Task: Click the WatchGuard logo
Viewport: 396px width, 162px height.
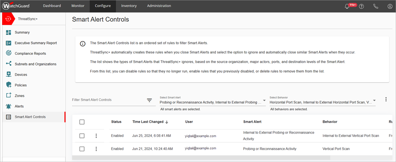Action: [16, 6]
